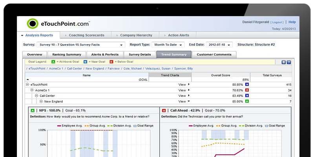
Task: Switch to the Ranking Summary tab
Action: pos(67,55)
